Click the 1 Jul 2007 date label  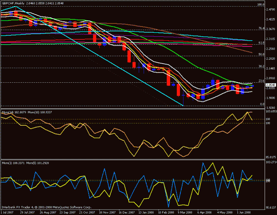pos(8,212)
